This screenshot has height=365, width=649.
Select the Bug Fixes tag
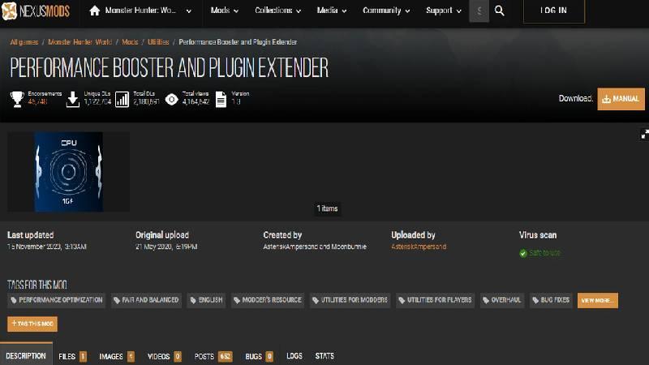551,300
